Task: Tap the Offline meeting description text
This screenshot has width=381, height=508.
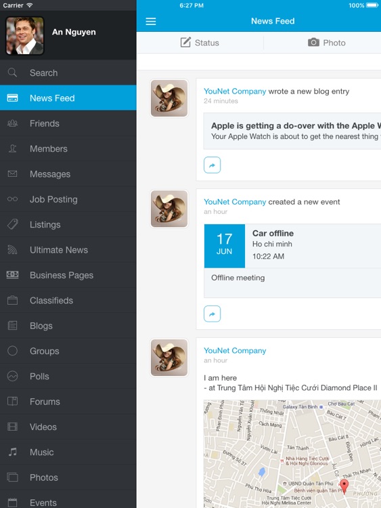Action: click(x=238, y=278)
